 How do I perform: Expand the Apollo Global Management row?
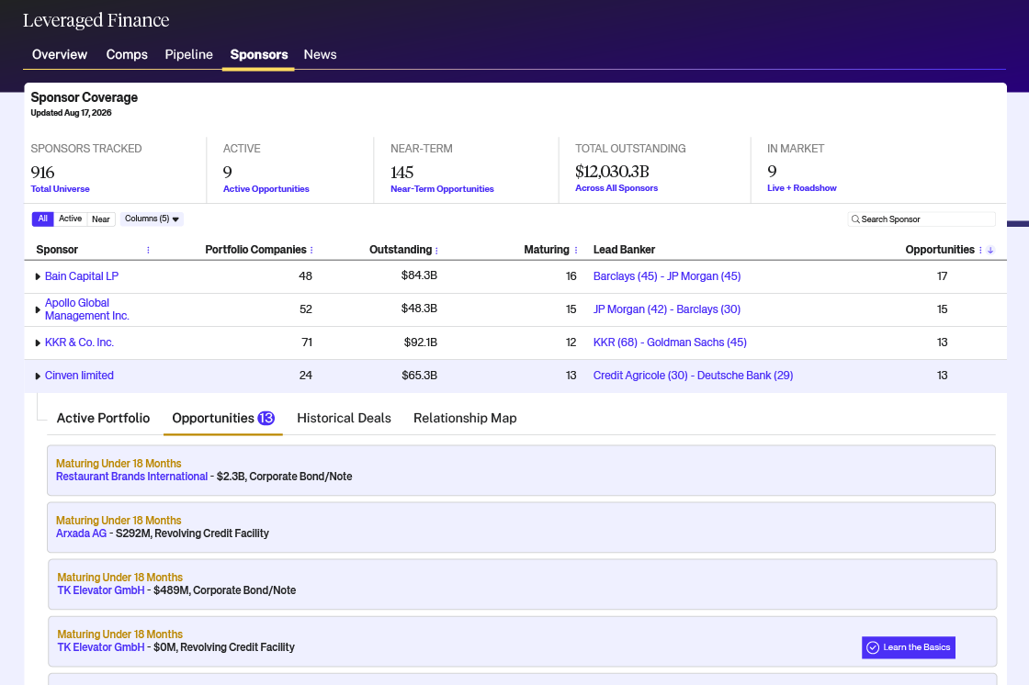[x=38, y=309]
